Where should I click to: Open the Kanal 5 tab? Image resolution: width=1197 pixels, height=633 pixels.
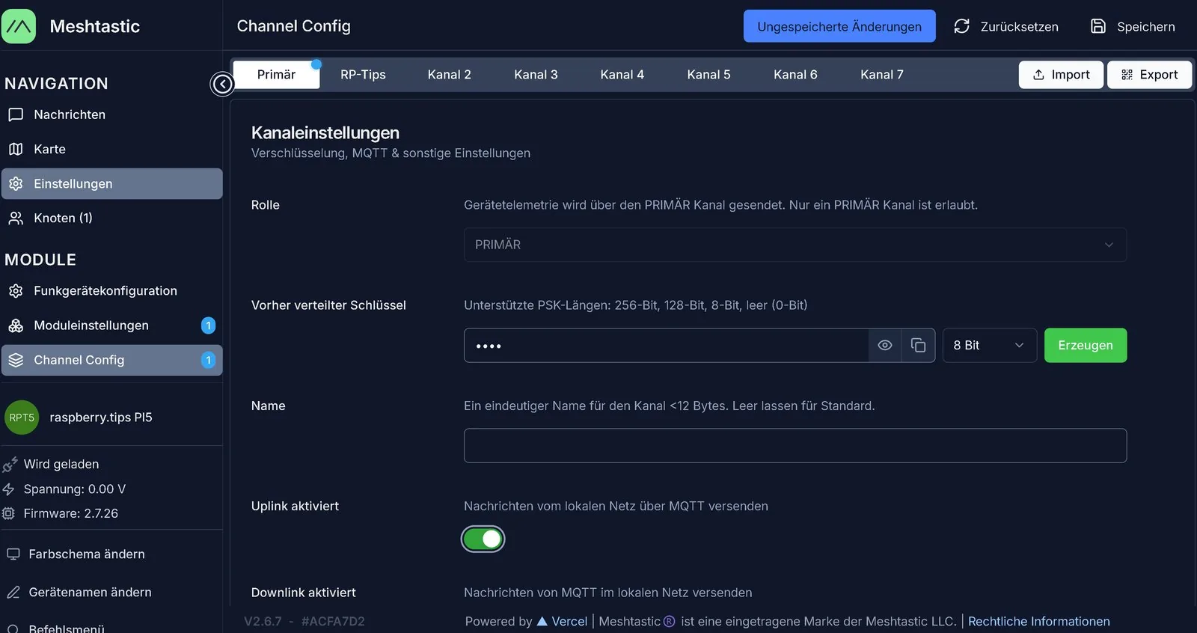point(709,75)
